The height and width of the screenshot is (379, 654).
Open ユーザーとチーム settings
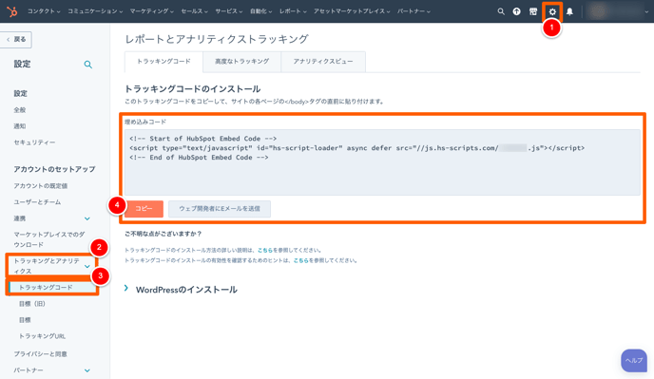[37, 202]
